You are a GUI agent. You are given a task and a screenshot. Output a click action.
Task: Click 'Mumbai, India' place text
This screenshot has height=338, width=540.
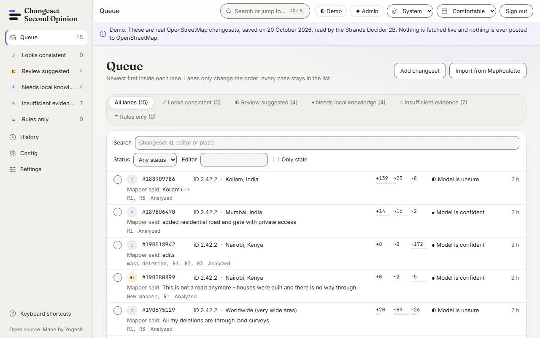click(x=243, y=212)
